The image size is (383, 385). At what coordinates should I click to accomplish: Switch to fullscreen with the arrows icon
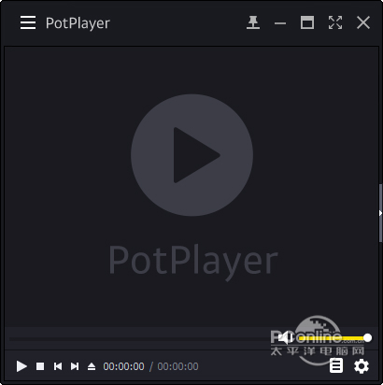click(x=335, y=22)
